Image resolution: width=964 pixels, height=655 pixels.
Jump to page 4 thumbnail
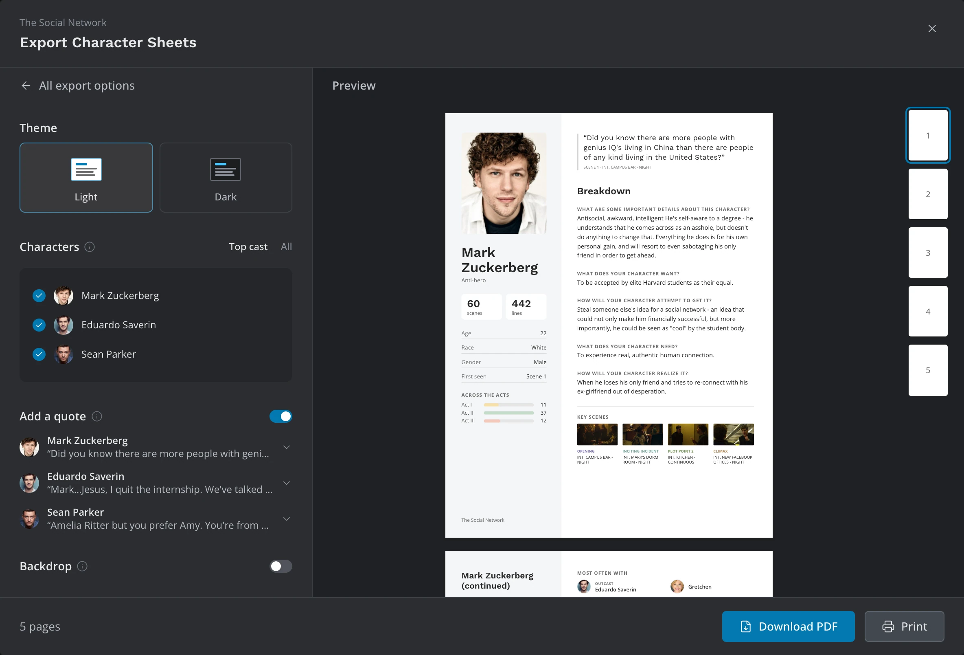(x=928, y=311)
